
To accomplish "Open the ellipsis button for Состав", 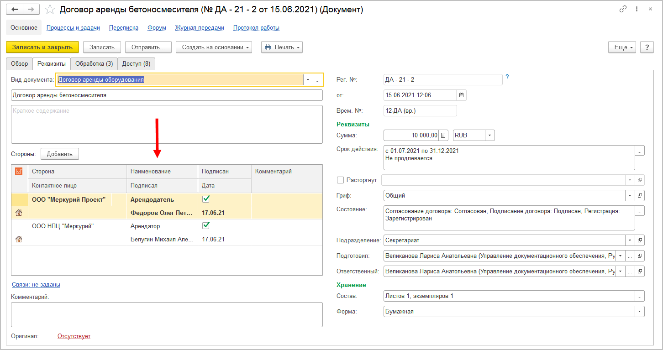I will (640, 296).
